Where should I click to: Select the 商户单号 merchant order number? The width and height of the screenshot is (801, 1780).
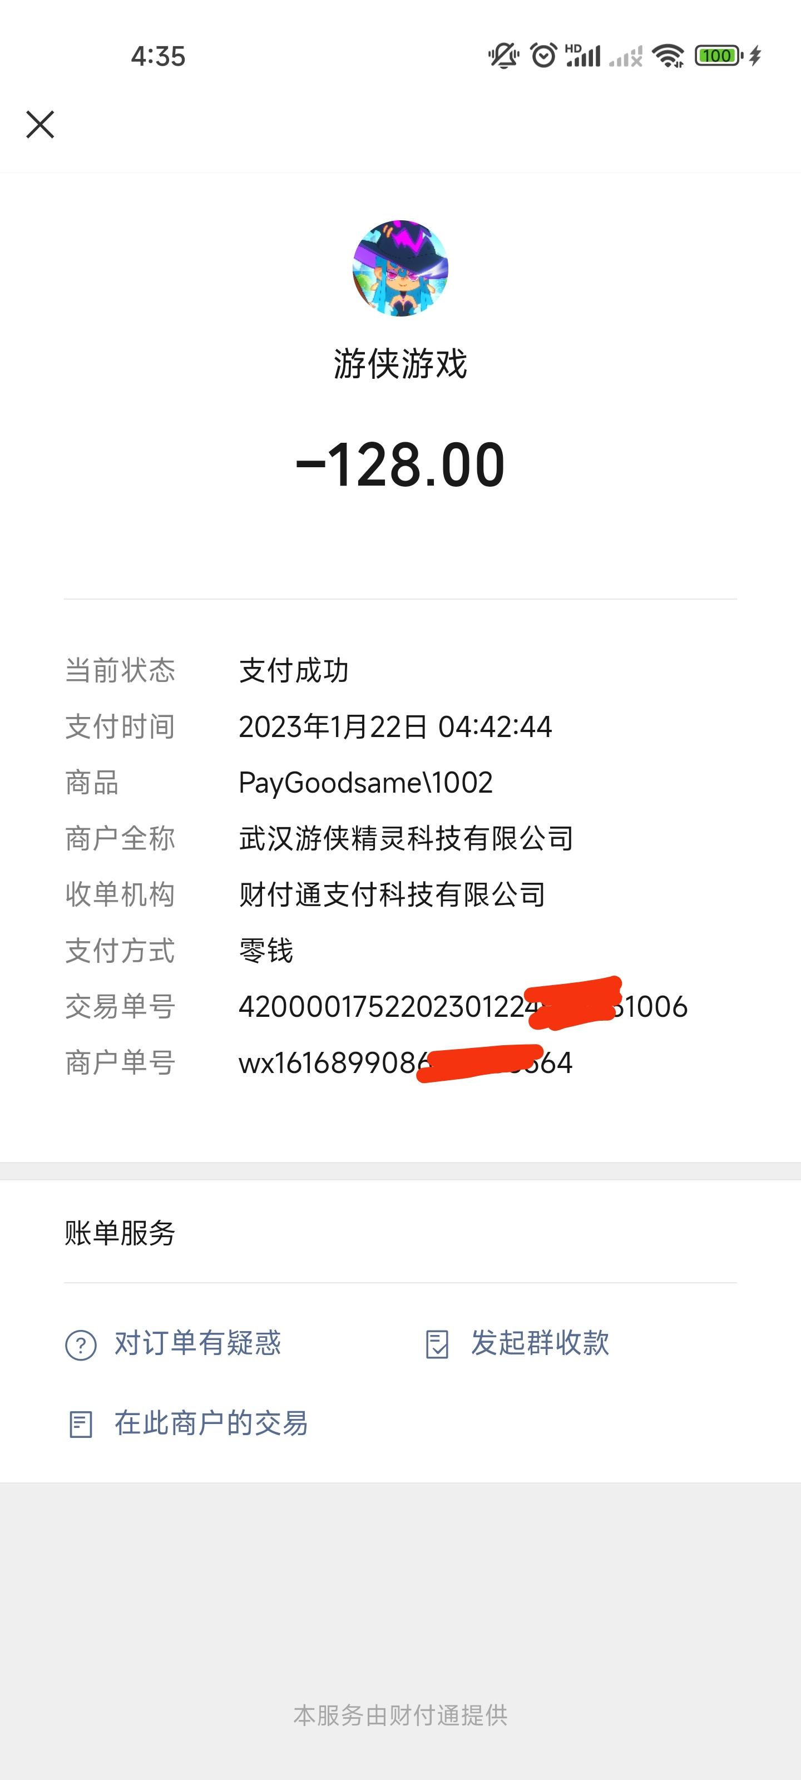[406, 1063]
